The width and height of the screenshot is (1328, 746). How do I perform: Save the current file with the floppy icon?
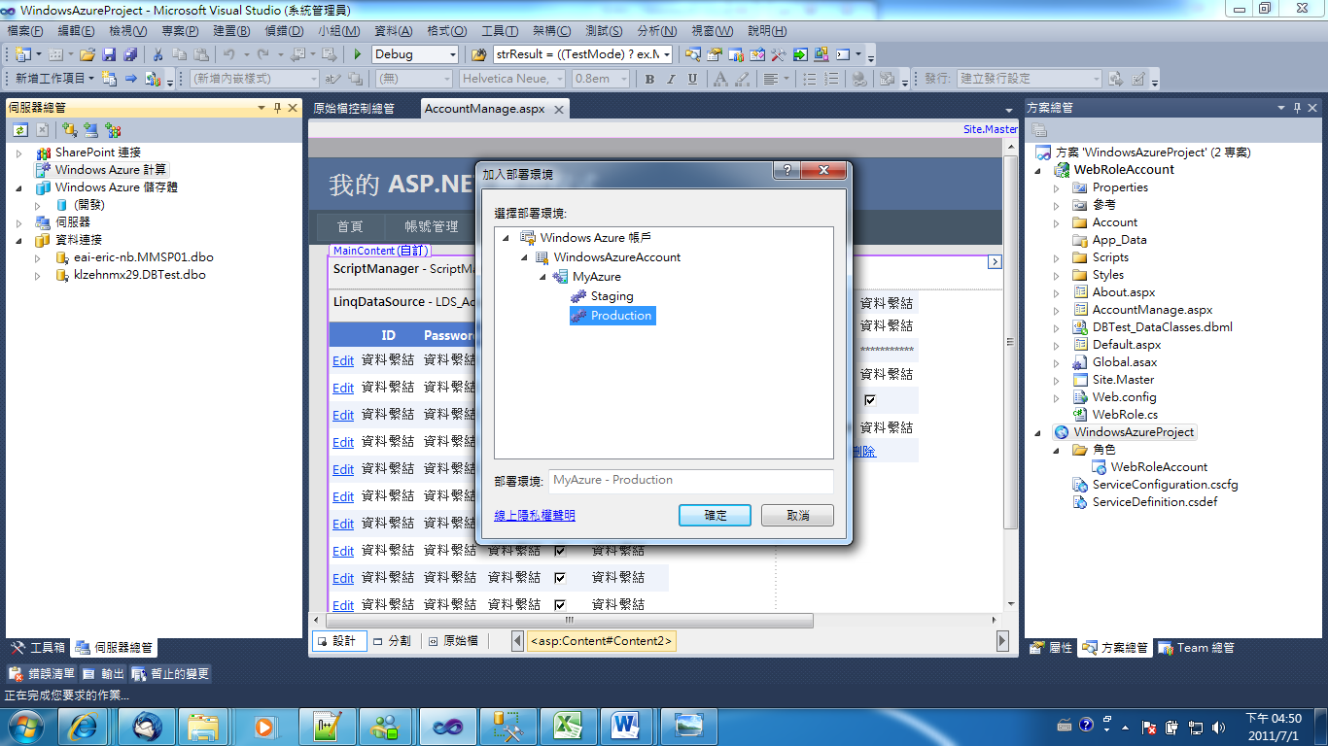click(109, 54)
